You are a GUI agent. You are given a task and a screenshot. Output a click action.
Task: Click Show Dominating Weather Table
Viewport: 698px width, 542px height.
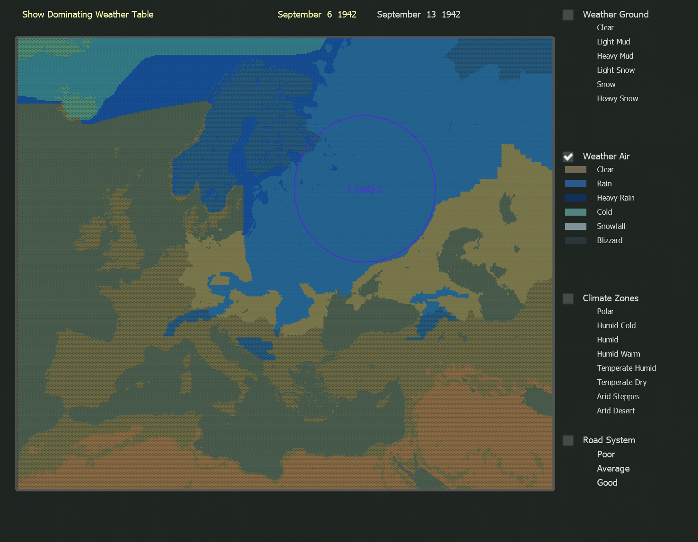point(88,14)
